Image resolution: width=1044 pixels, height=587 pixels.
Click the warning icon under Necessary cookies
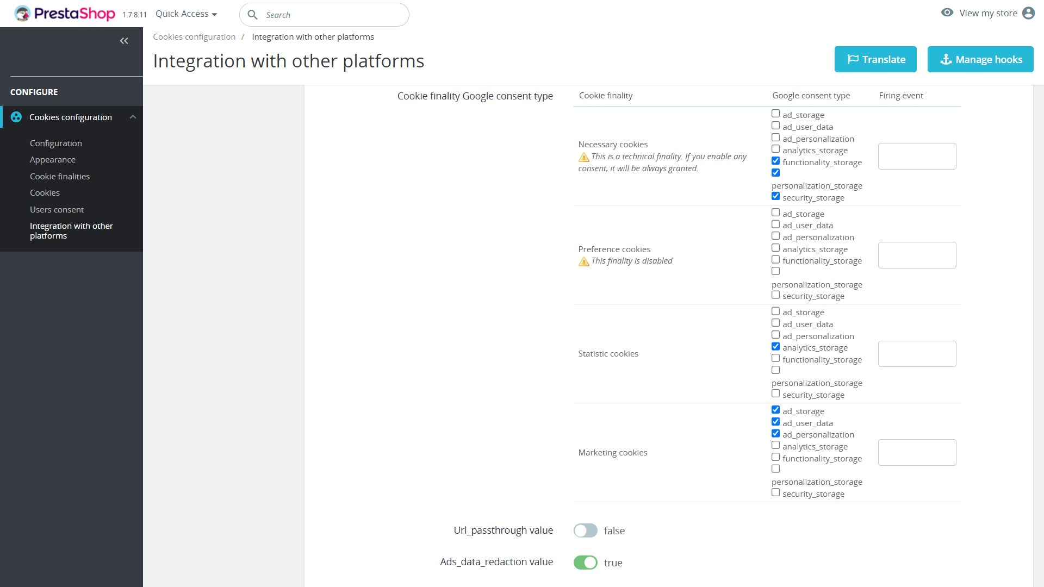click(x=583, y=157)
